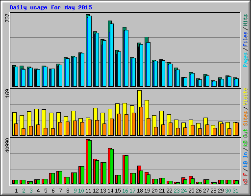
Task: Click the tallest green kB bar for day 11
Action: [x=90, y=162]
